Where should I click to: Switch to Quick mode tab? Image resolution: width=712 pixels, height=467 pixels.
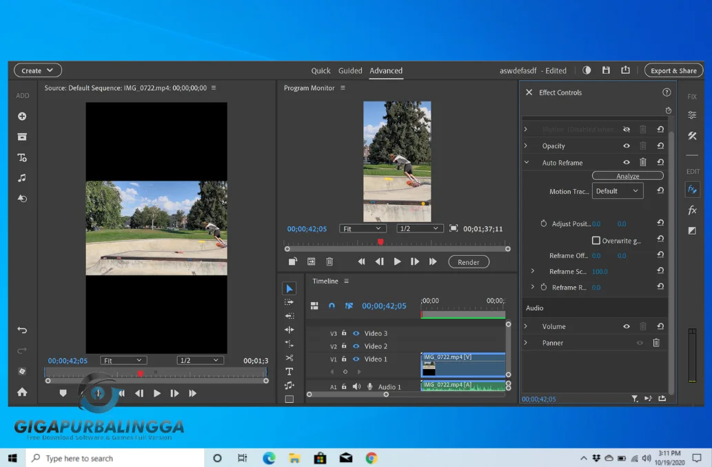click(x=321, y=70)
